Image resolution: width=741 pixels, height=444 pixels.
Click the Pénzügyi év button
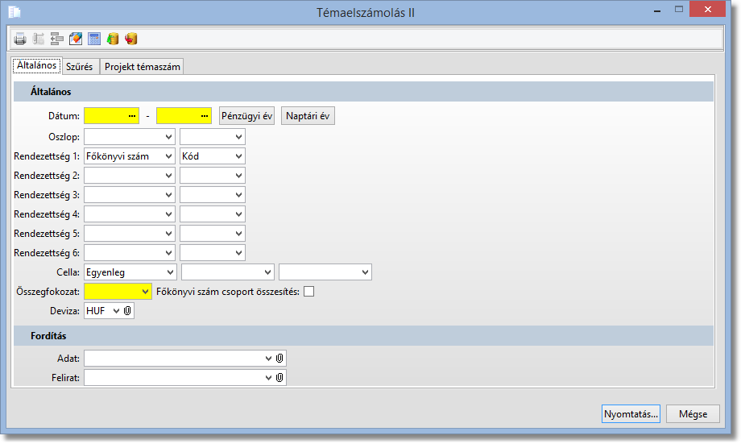tap(246, 116)
